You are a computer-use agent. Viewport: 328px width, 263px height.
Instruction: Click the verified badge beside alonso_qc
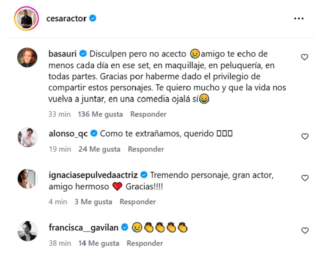click(93, 133)
